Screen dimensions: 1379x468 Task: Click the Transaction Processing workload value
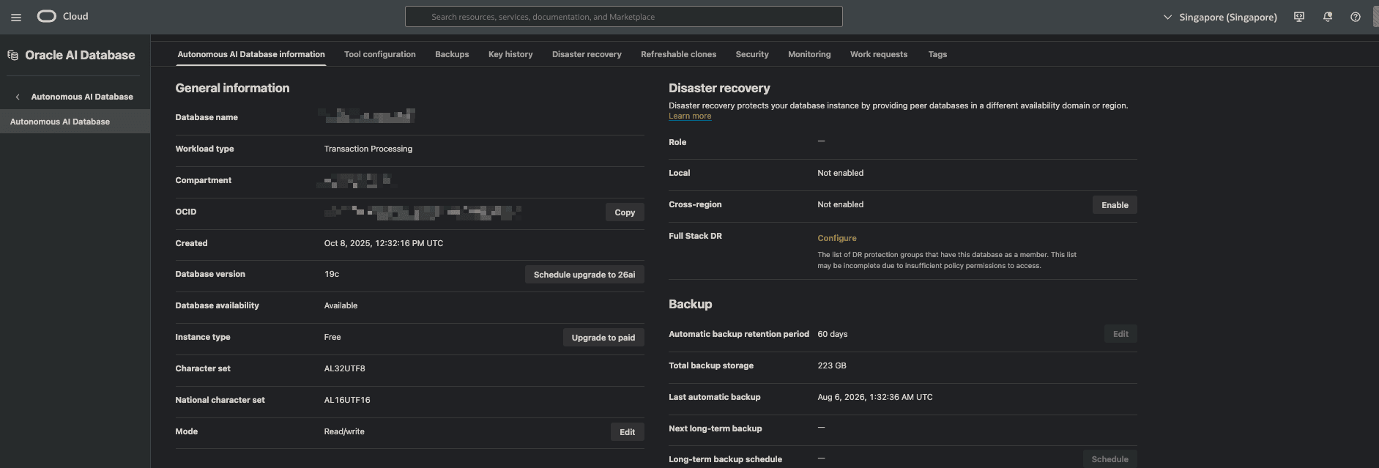pos(368,149)
